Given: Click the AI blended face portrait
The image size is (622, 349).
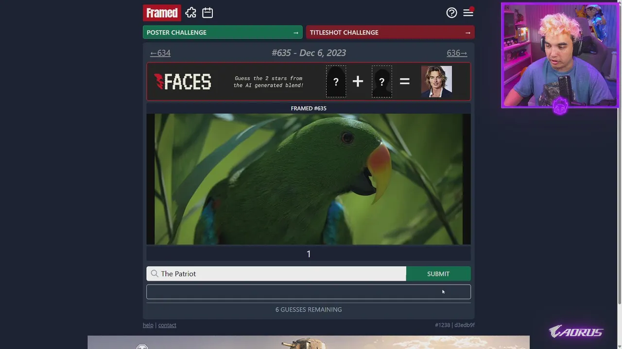Looking at the screenshot, I should [x=436, y=81].
